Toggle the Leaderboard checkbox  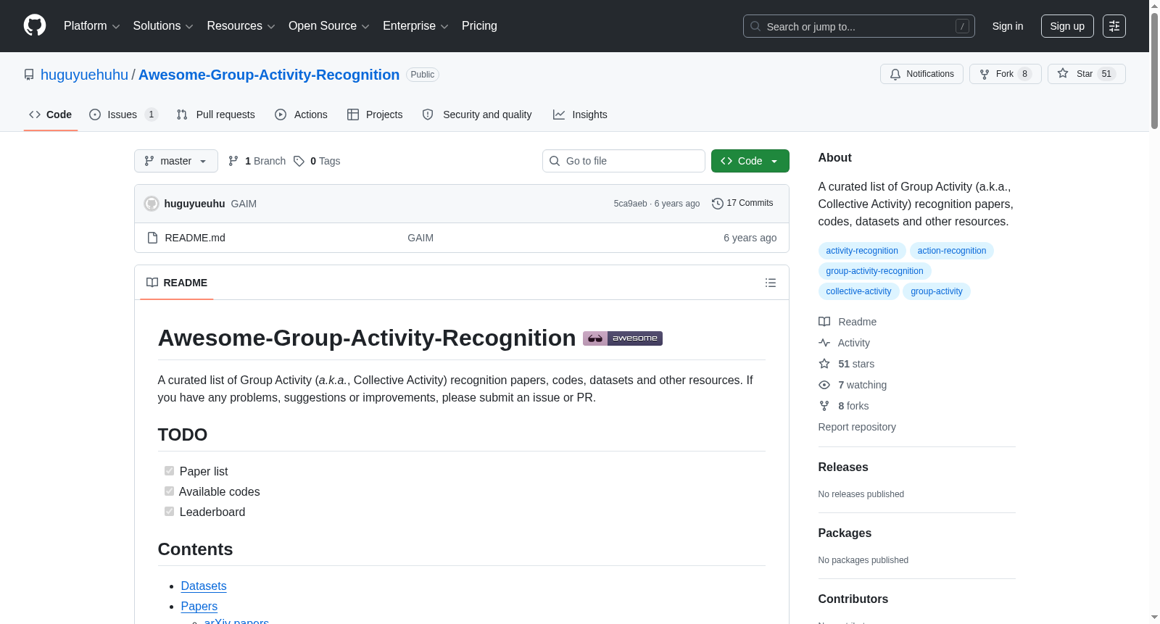click(169, 511)
